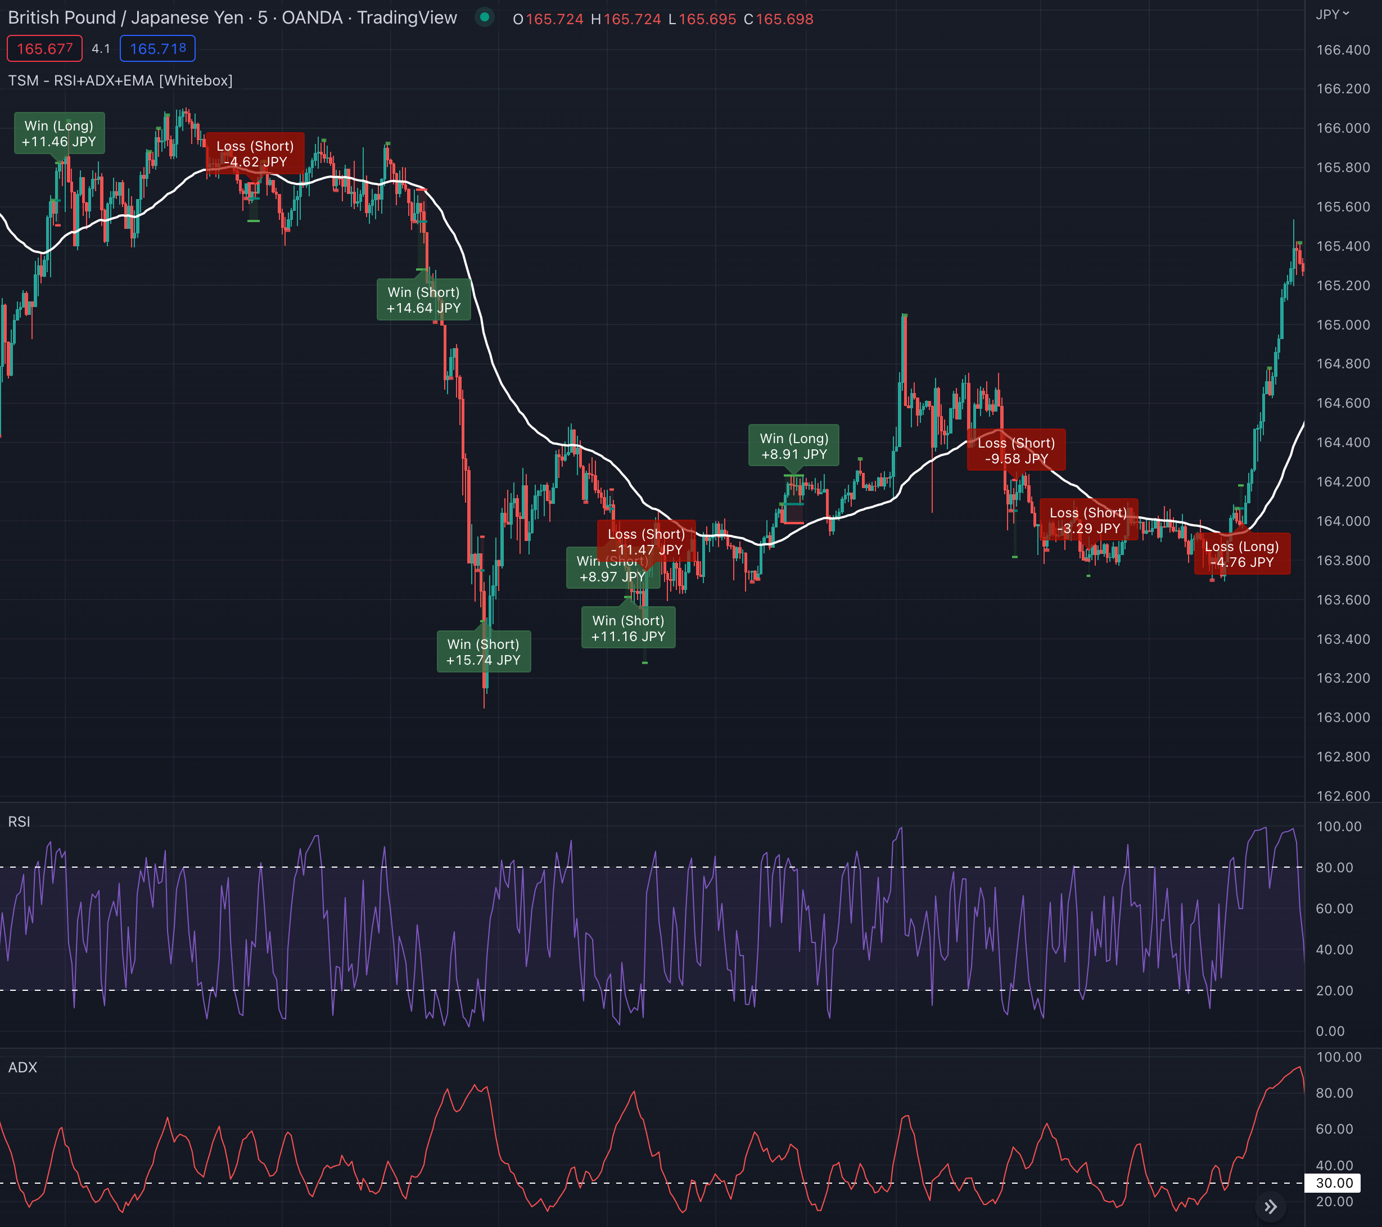1382x1227 pixels.
Task: Select the 'Loss (Long) -4.76 JPY' trade marker
Action: click(1242, 554)
